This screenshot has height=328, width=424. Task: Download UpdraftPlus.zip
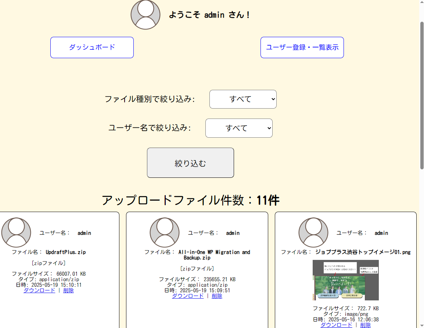click(x=39, y=290)
